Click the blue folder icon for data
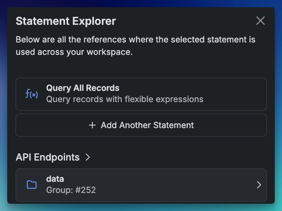 coord(32,185)
